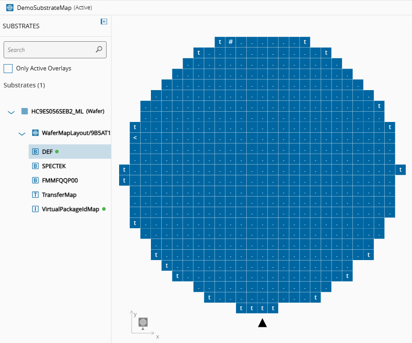Select the '#' die in the top row
This screenshot has width=412, height=343.
tap(231, 42)
